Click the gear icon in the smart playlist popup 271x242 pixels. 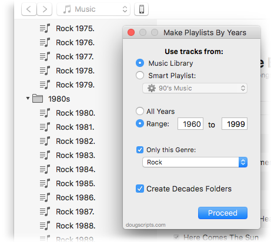point(152,88)
